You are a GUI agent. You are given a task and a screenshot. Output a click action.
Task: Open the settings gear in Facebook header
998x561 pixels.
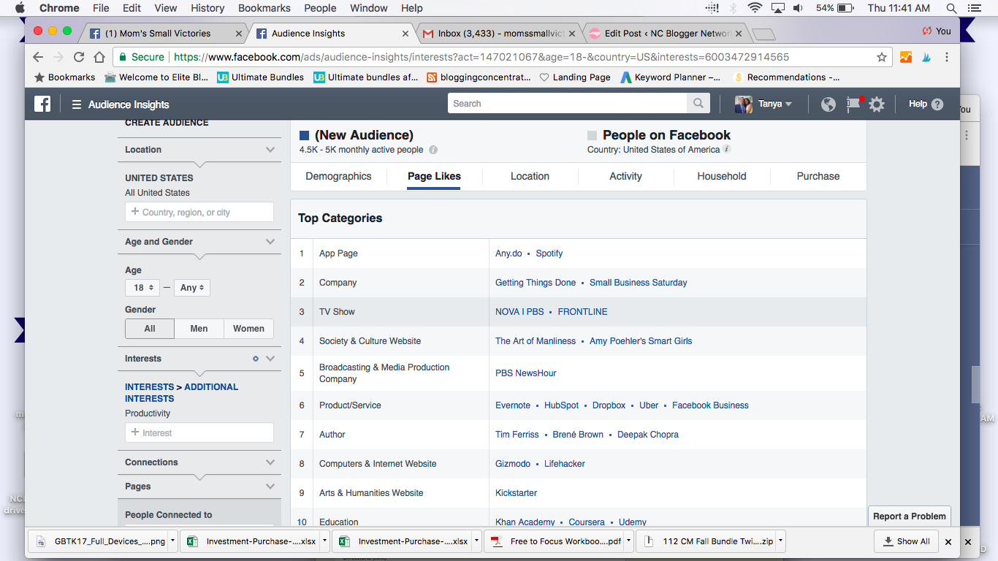[x=877, y=104]
